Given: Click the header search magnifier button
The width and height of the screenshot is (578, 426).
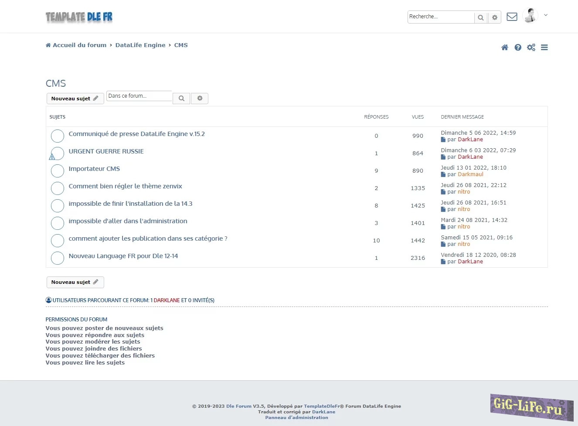Looking at the screenshot, I should pyautogui.click(x=481, y=17).
